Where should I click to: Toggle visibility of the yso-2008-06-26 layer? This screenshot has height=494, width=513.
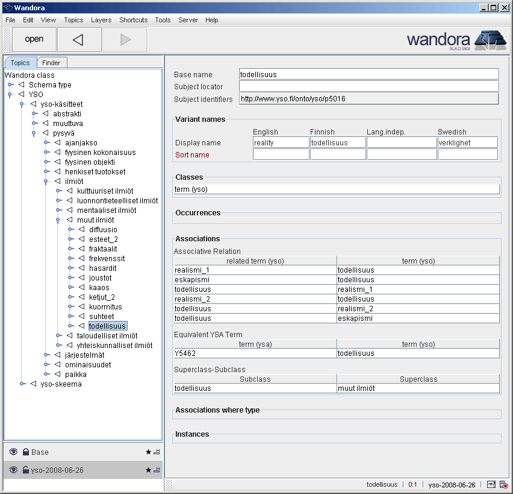point(13,470)
